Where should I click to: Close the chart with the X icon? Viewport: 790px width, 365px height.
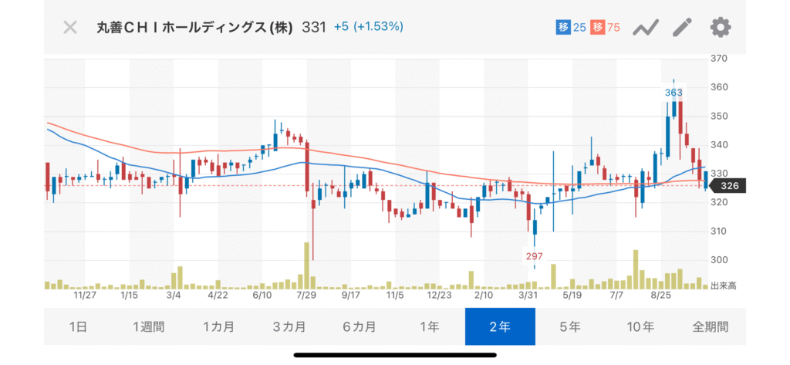pos(70,28)
